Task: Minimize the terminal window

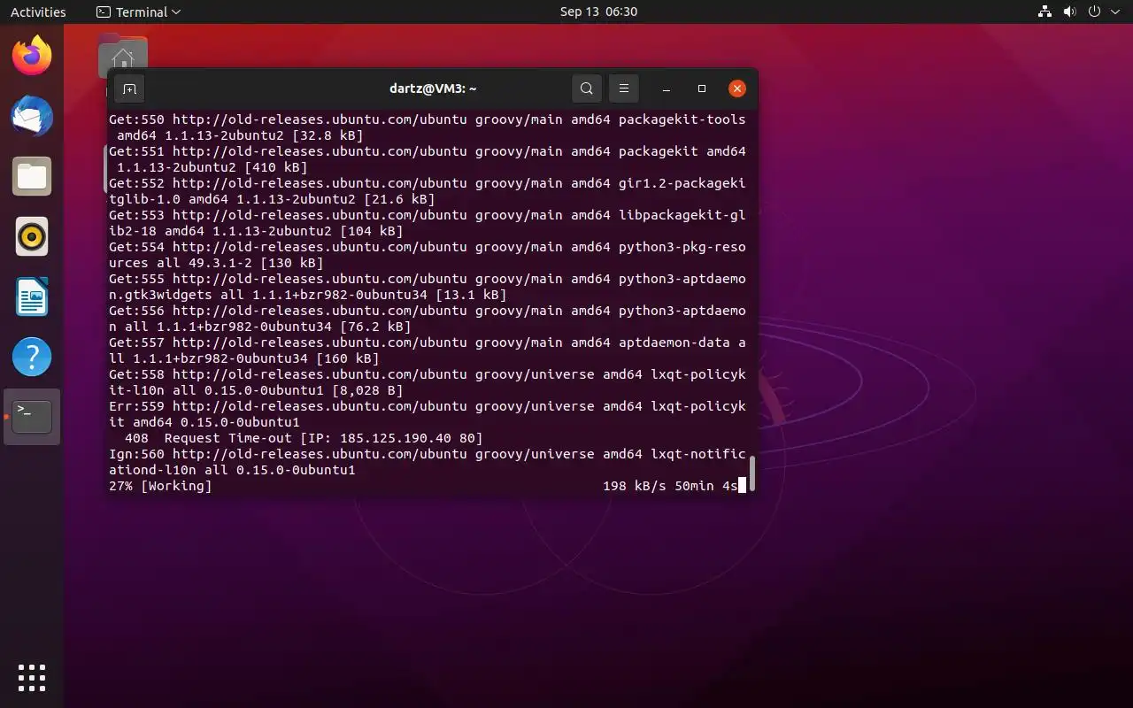Action: (x=667, y=88)
